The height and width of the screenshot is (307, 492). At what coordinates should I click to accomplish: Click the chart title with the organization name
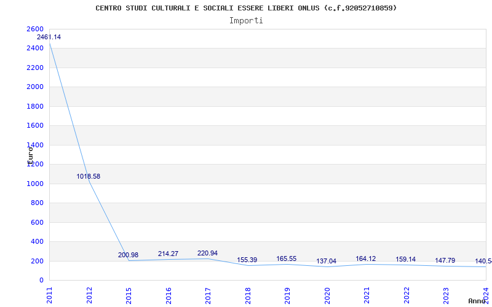pos(246,8)
